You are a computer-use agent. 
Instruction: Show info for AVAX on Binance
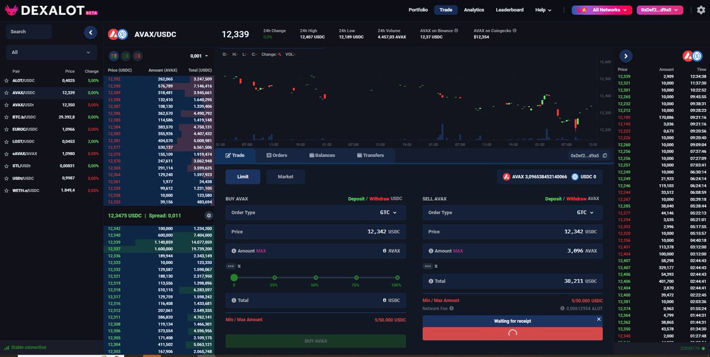click(457, 30)
